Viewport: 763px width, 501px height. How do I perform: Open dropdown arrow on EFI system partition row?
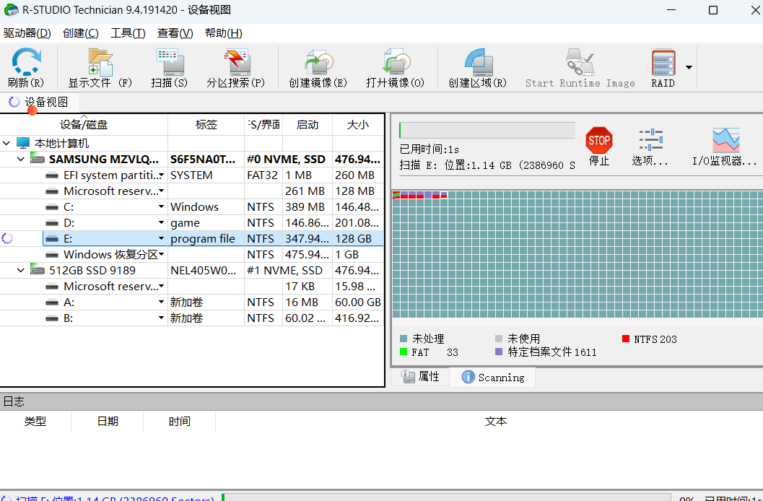[x=161, y=175]
